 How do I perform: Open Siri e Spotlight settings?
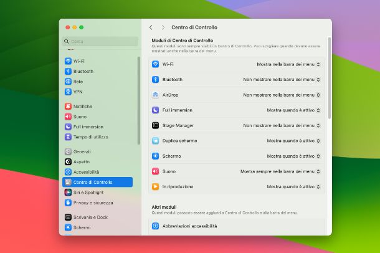click(97, 192)
